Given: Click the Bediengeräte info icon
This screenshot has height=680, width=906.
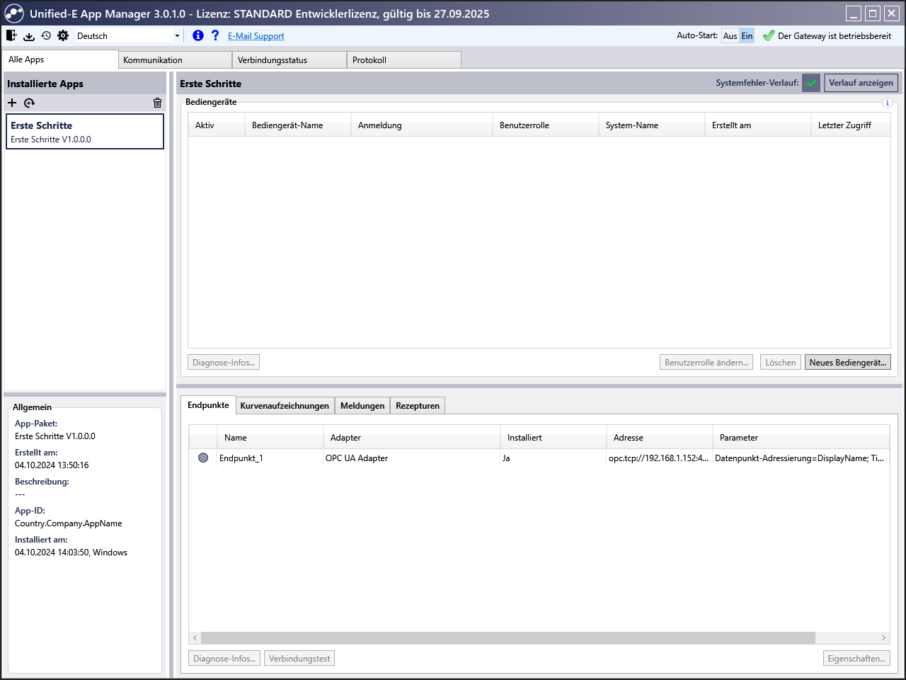Looking at the screenshot, I should point(888,103).
